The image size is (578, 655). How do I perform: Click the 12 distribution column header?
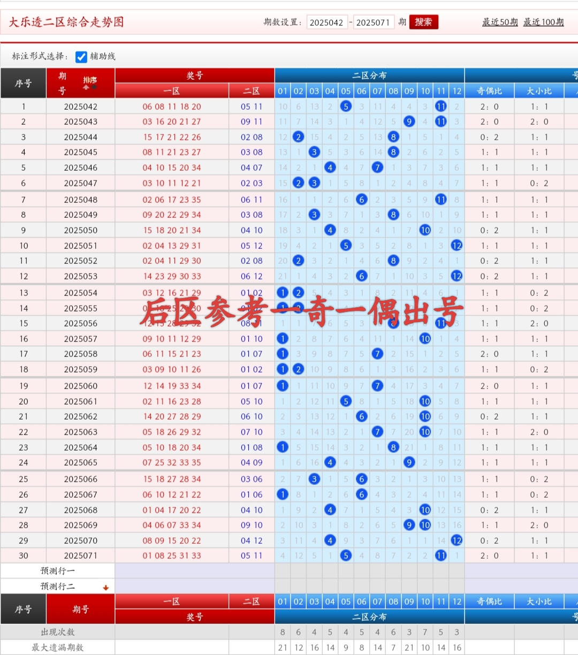pyautogui.click(x=457, y=91)
